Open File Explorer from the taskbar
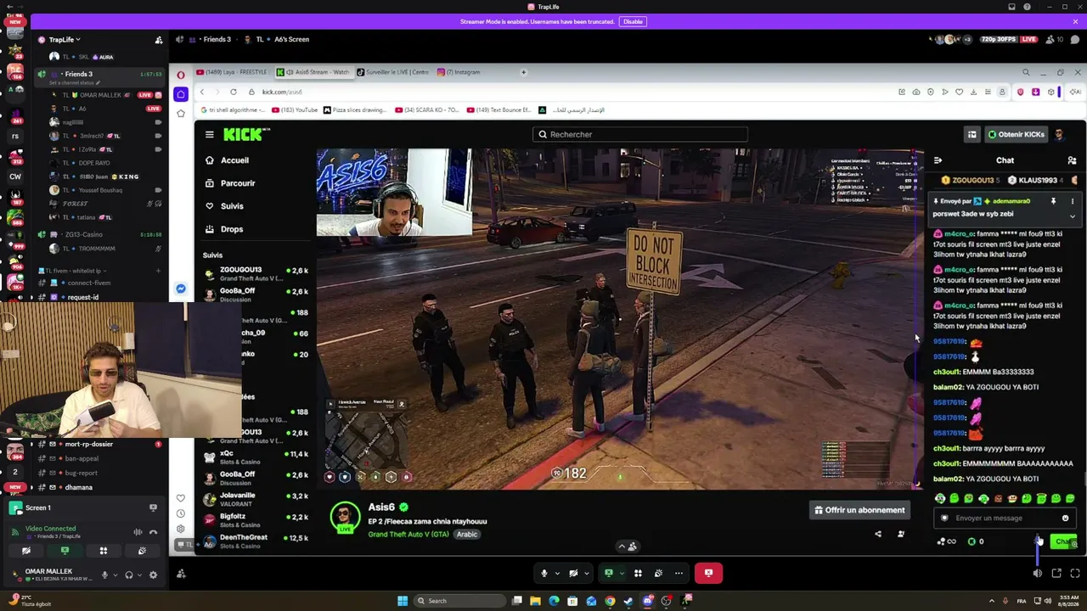1087x611 pixels. (x=535, y=601)
